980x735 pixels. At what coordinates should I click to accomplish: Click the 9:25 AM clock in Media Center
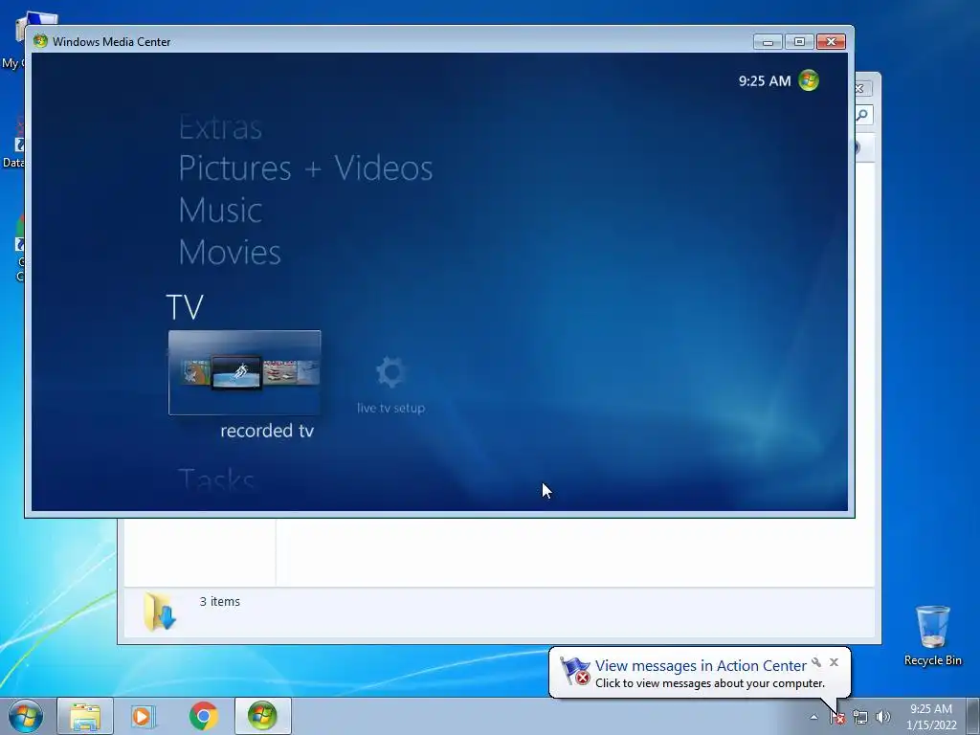(765, 80)
